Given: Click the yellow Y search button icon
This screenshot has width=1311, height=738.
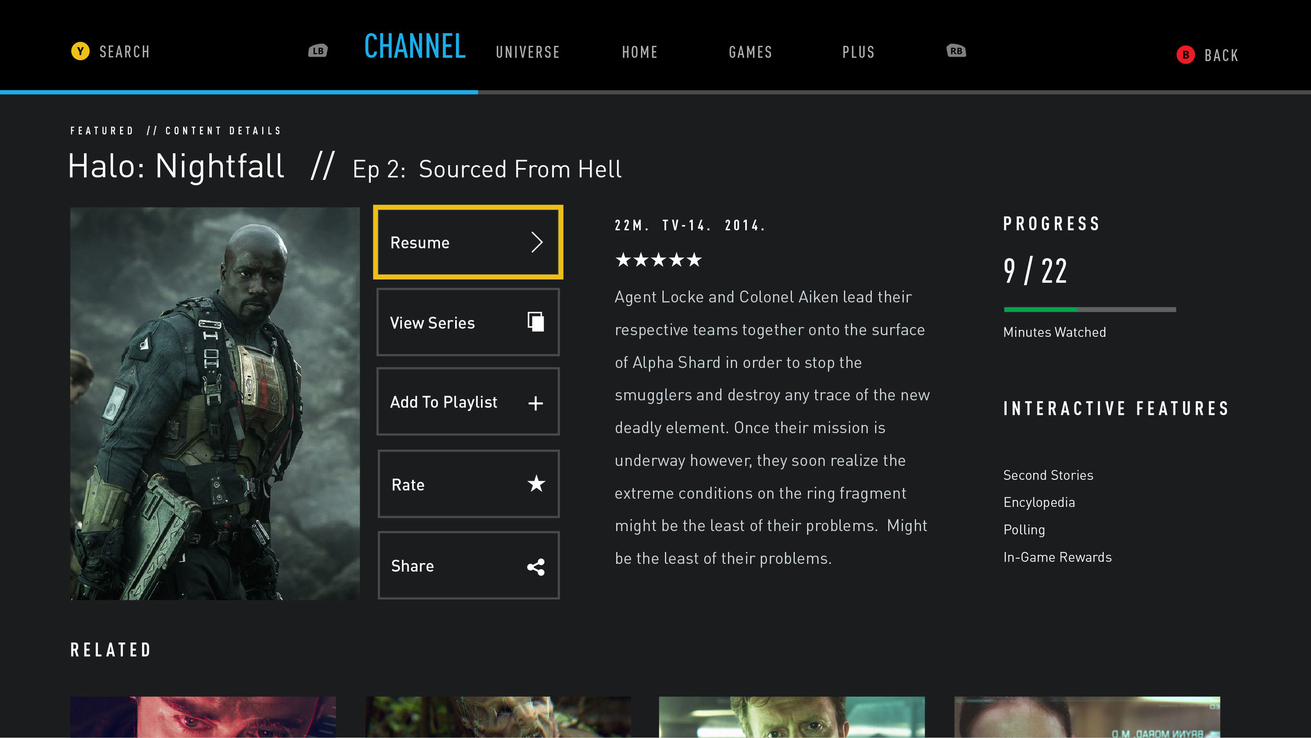Looking at the screenshot, I should point(80,51).
